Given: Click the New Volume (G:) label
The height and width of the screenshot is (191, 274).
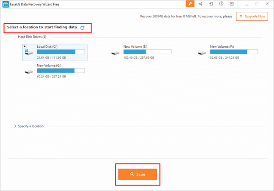Looking at the screenshot, I should point(48,65).
